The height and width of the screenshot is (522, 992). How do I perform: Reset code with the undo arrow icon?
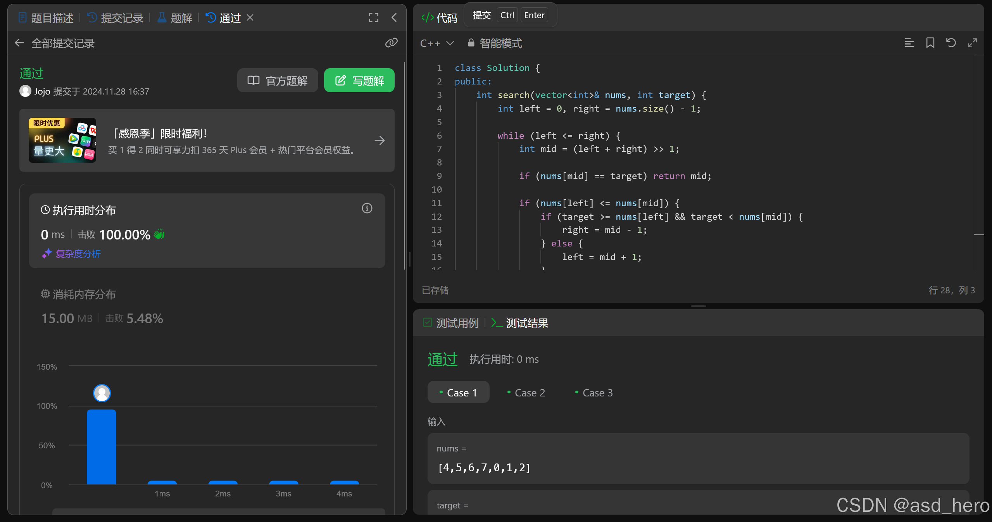pyautogui.click(x=951, y=43)
